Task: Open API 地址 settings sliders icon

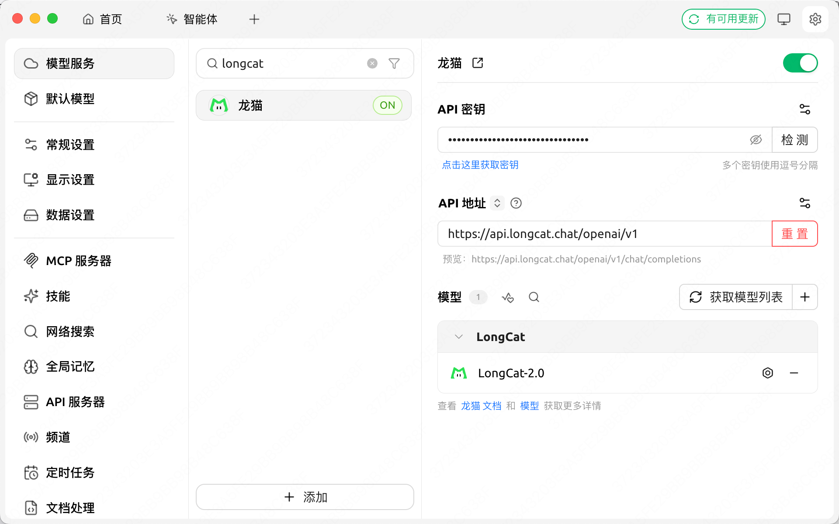Action: click(804, 203)
